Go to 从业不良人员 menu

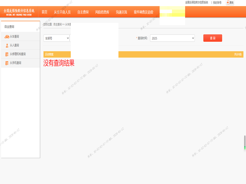pos(62,12)
